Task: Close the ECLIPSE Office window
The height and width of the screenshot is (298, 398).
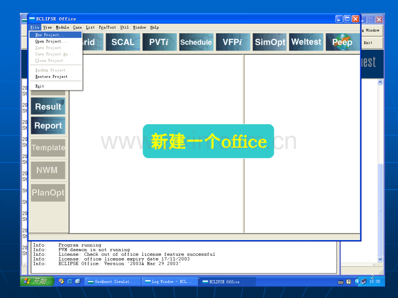Action: coord(356,19)
